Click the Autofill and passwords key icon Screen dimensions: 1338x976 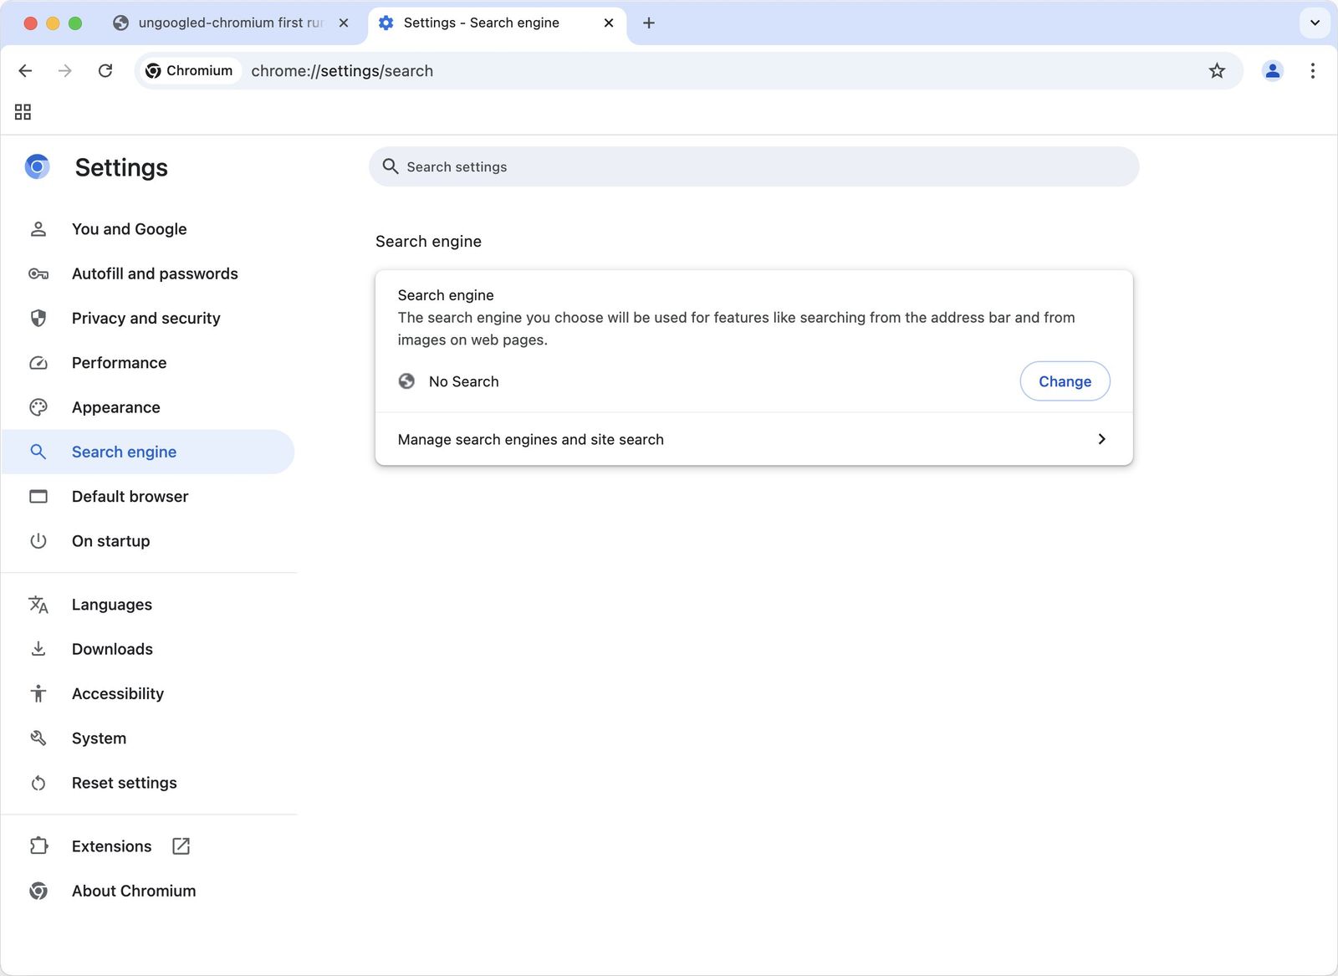pyautogui.click(x=38, y=273)
